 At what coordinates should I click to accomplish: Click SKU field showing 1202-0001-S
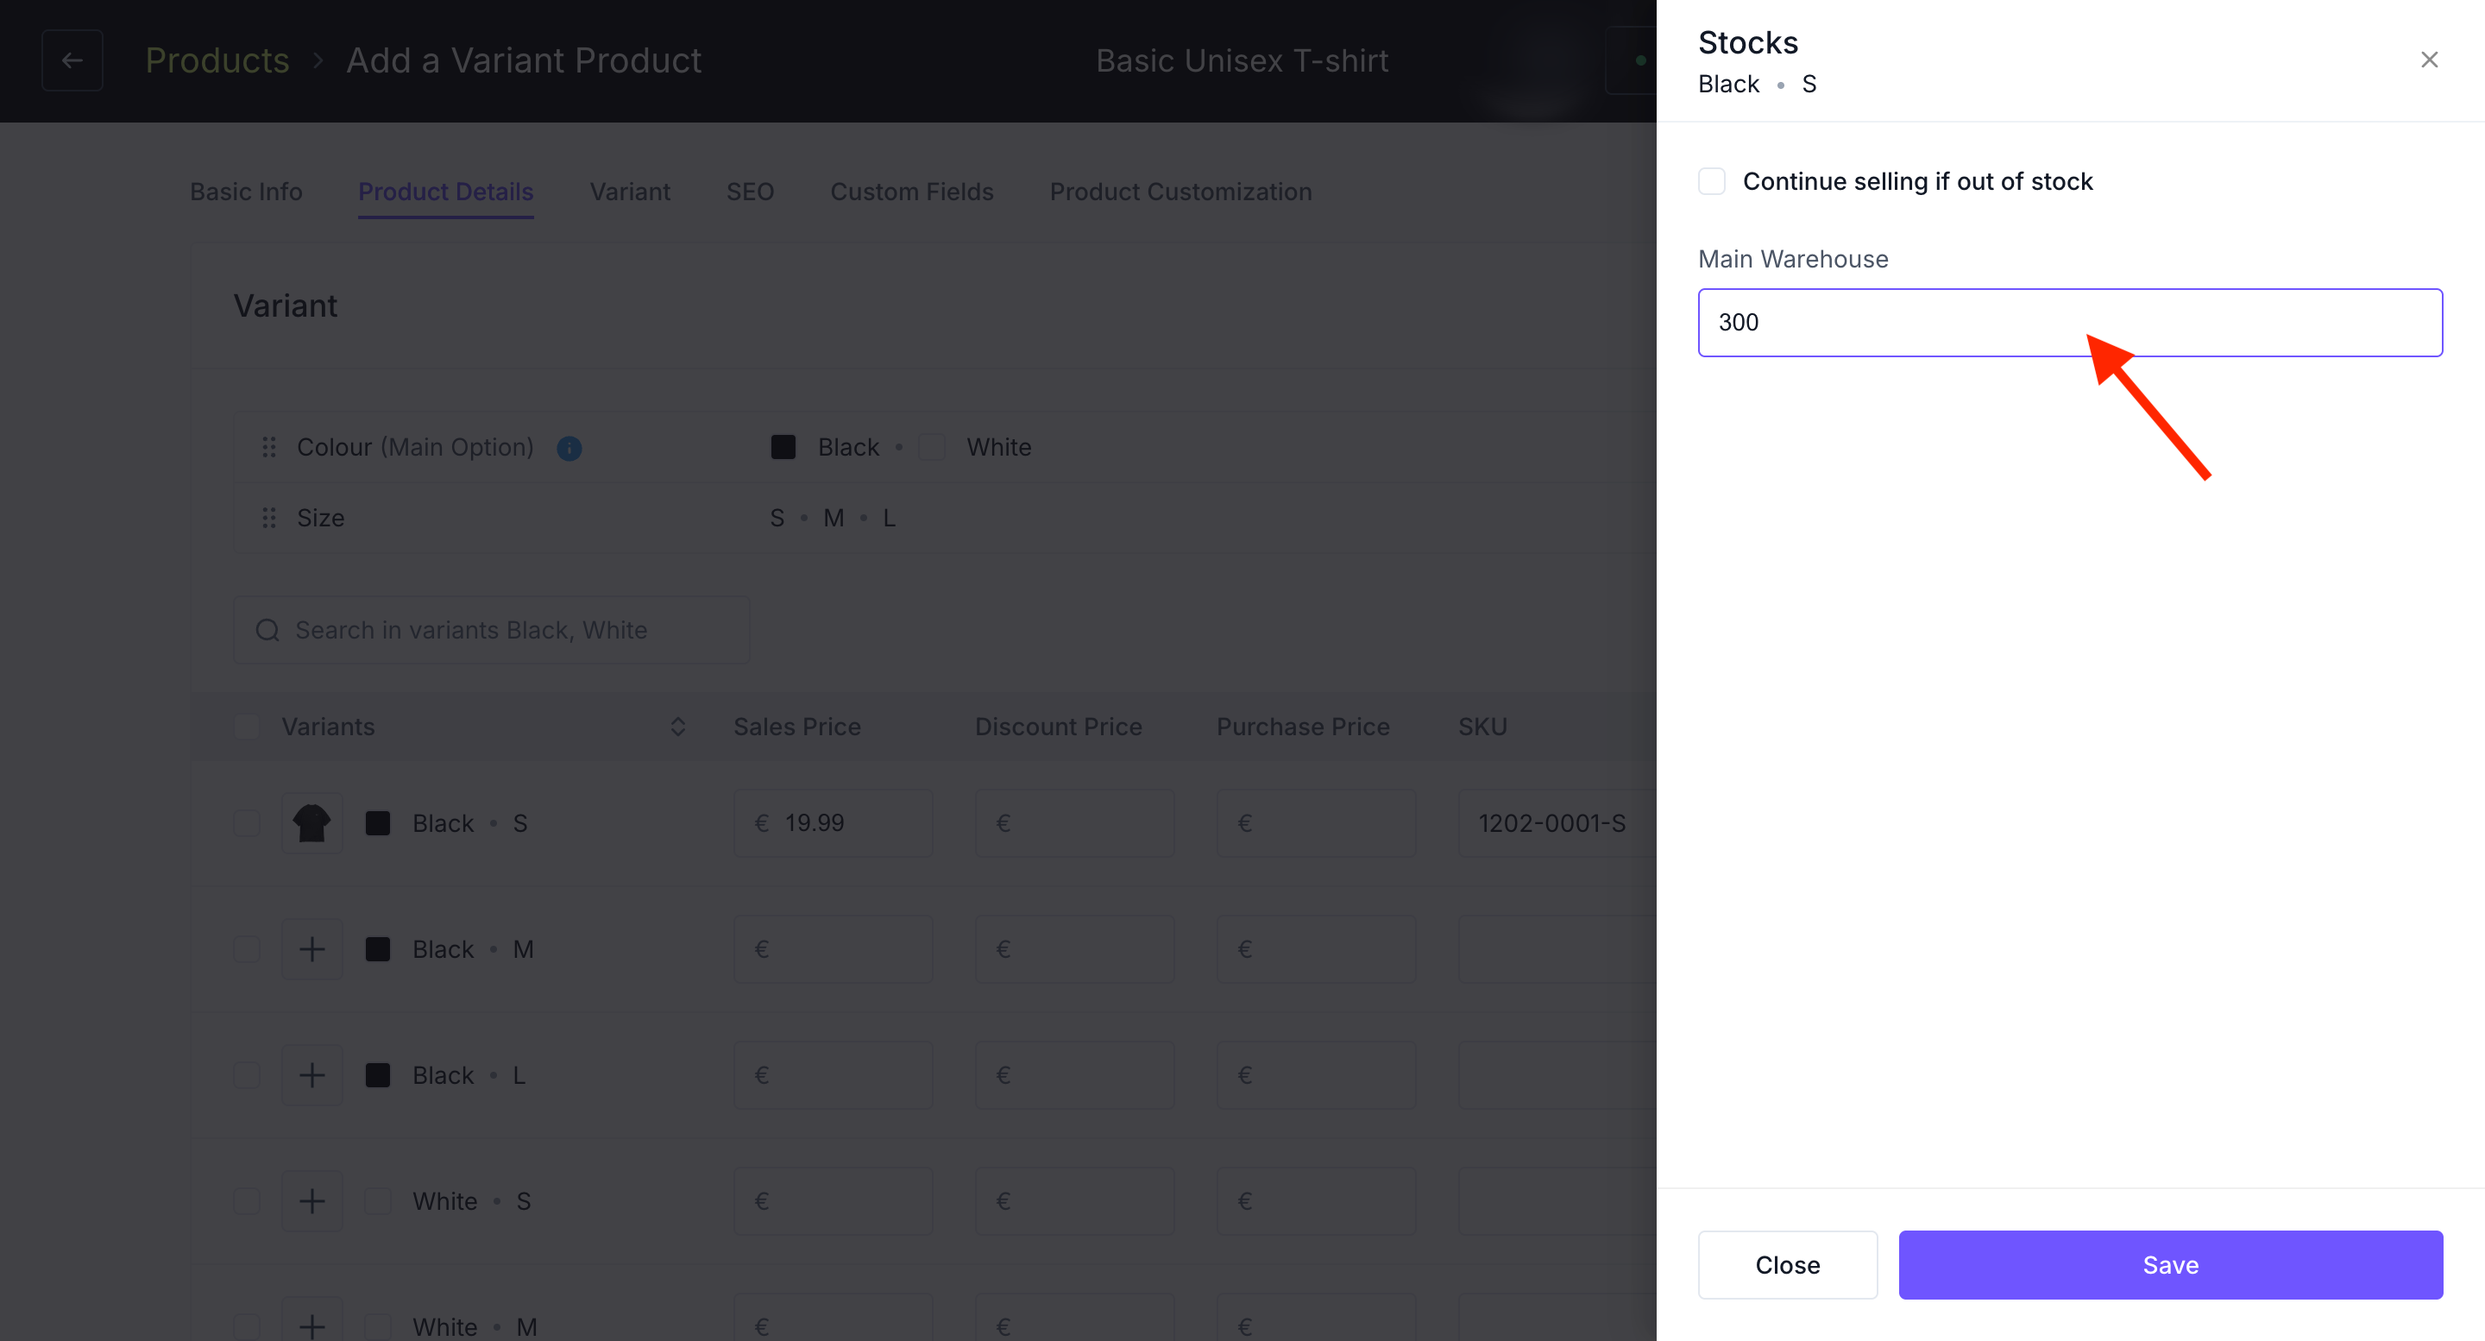click(1556, 823)
